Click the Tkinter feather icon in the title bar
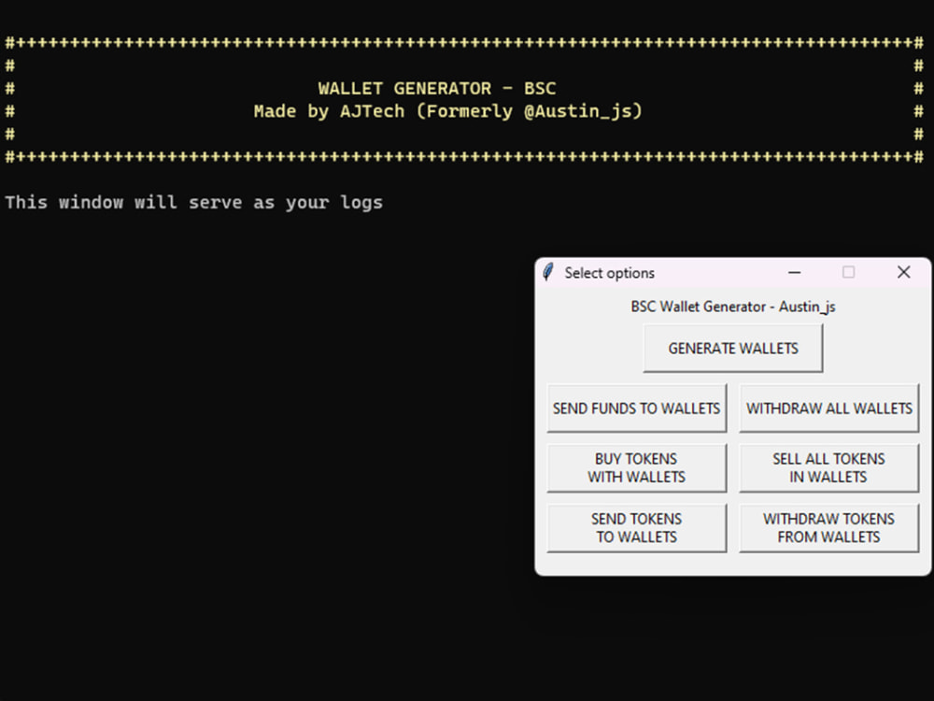934x701 pixels. (x=546, y=272)
